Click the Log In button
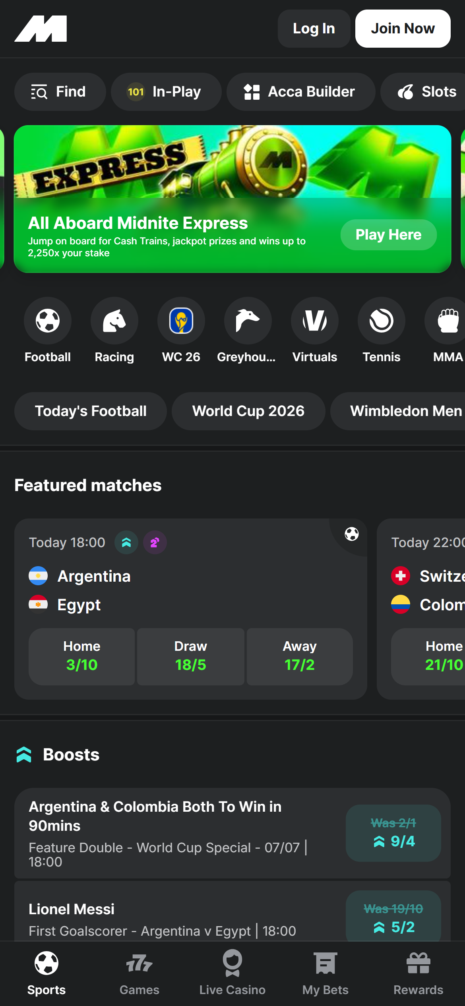The width and height of the screenshot is (465, 1006). 314,29
